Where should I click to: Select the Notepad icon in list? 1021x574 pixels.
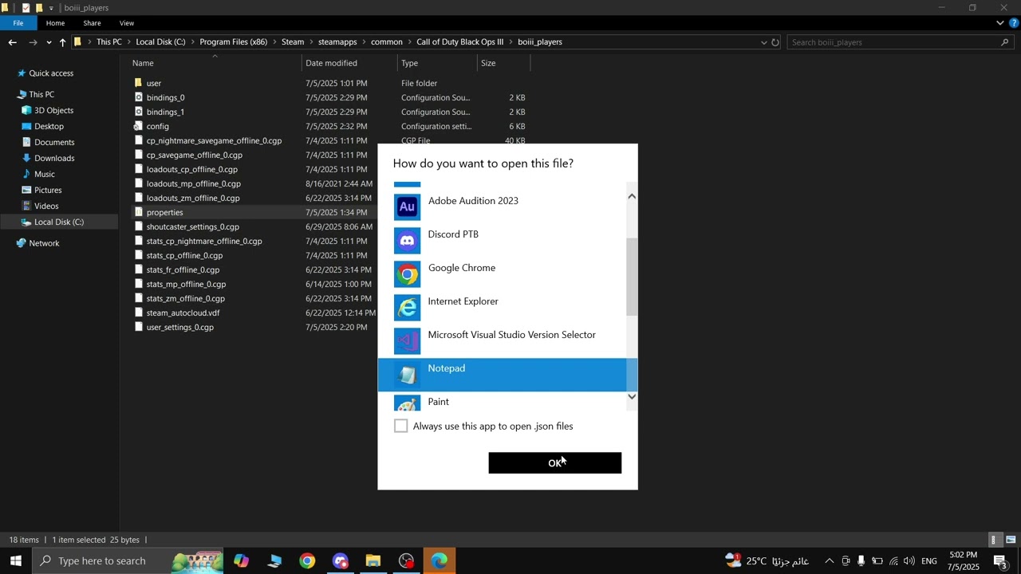(x=407, y=375)
